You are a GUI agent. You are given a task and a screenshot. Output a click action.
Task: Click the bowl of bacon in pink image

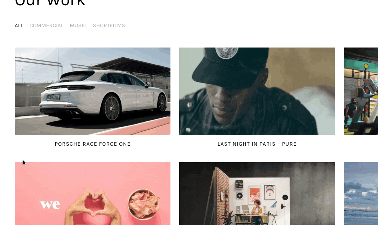click(x=144, y=204)
